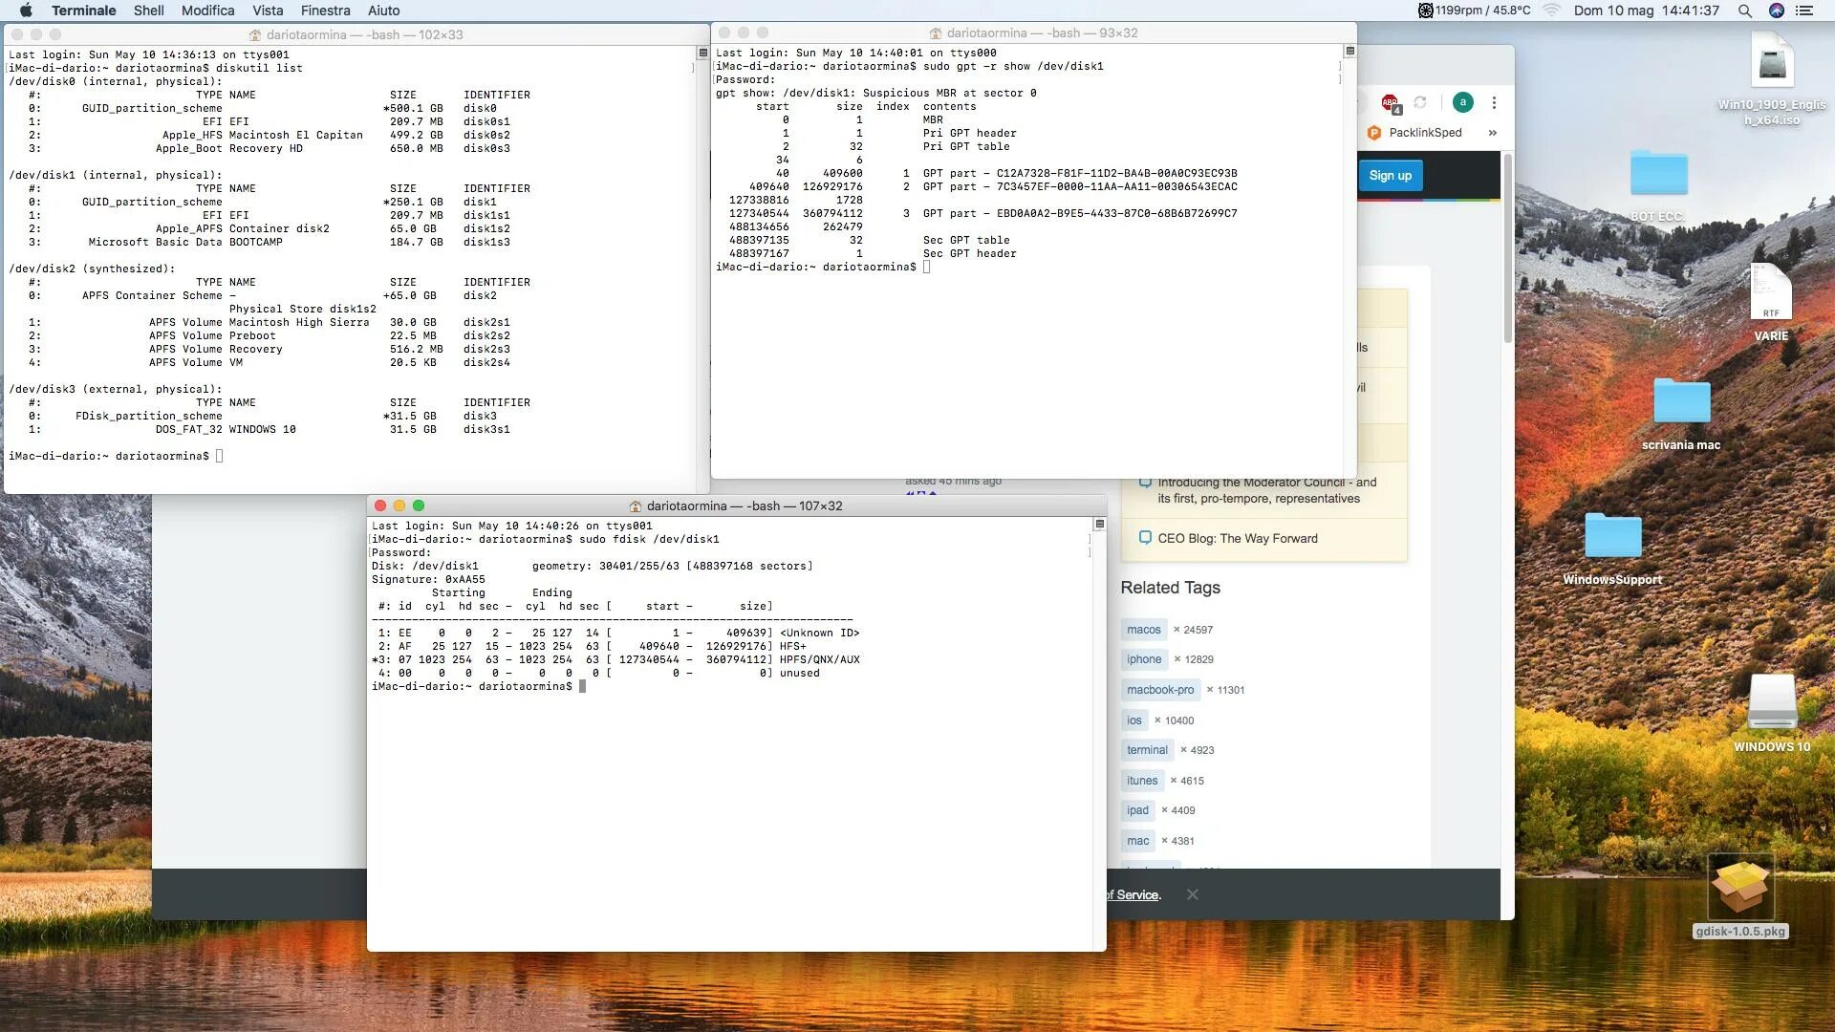Select the gdisk-1.0.5.pkg package icon

click(1740, 888)
